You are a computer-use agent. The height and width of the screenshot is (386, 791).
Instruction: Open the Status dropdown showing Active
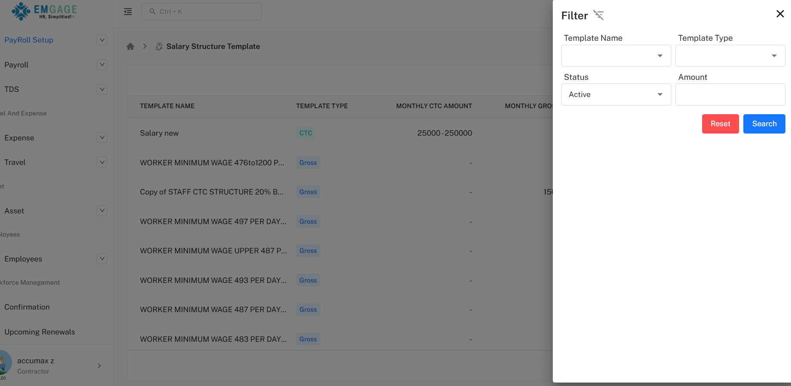pyautogui.click(x=616, y=94)
